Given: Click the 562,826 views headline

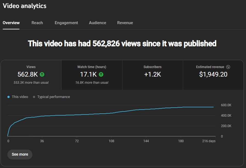Looking at the screenshot, I should pos(122,43).
